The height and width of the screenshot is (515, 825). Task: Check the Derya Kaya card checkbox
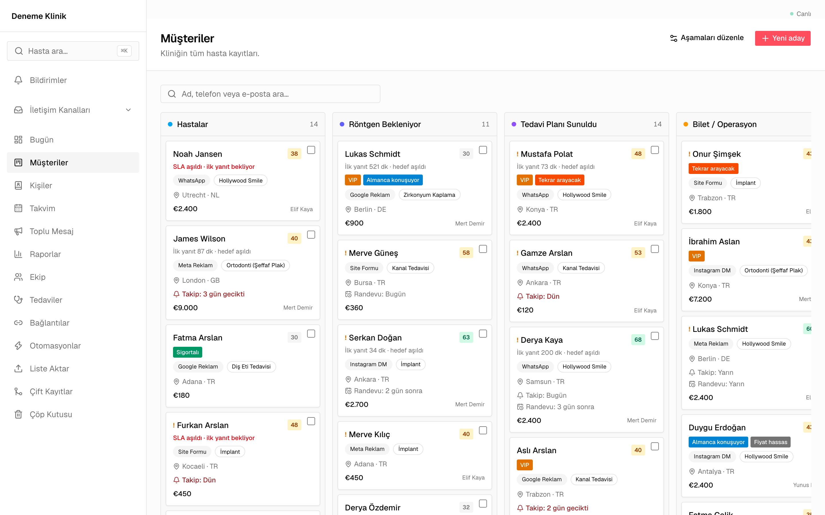(x=655, y=336)
